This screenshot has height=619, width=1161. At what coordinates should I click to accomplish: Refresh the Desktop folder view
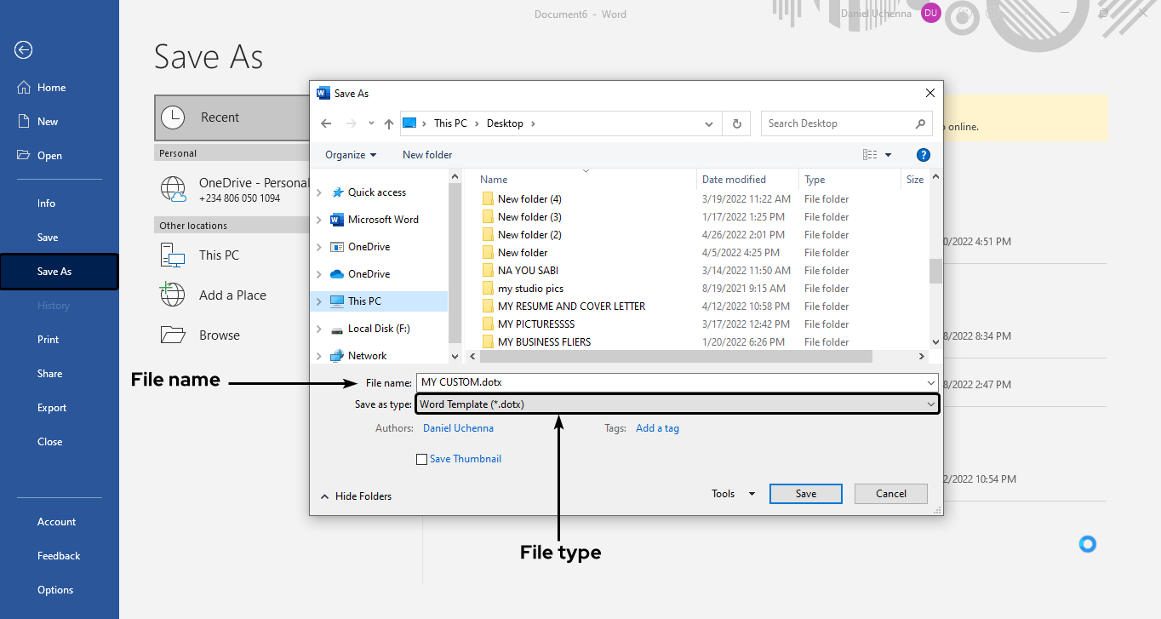[x=736, y=123]
